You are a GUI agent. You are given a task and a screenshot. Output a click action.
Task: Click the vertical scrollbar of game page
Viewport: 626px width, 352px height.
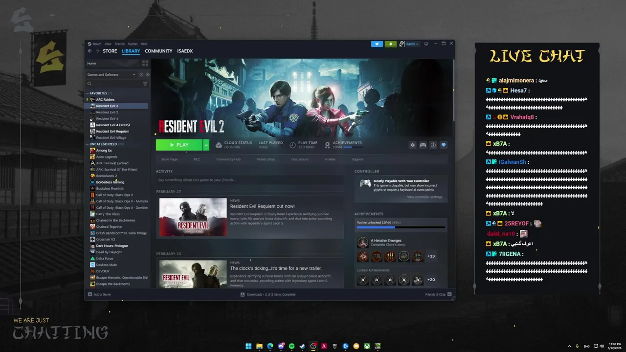(x=453, y=90)
